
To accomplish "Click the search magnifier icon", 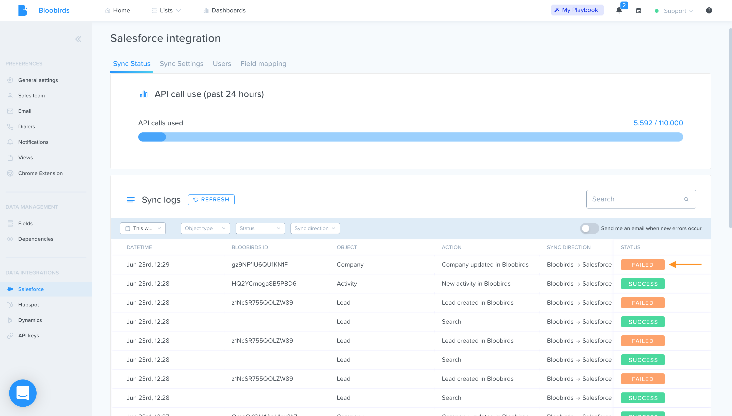I will tap(686, 199).
